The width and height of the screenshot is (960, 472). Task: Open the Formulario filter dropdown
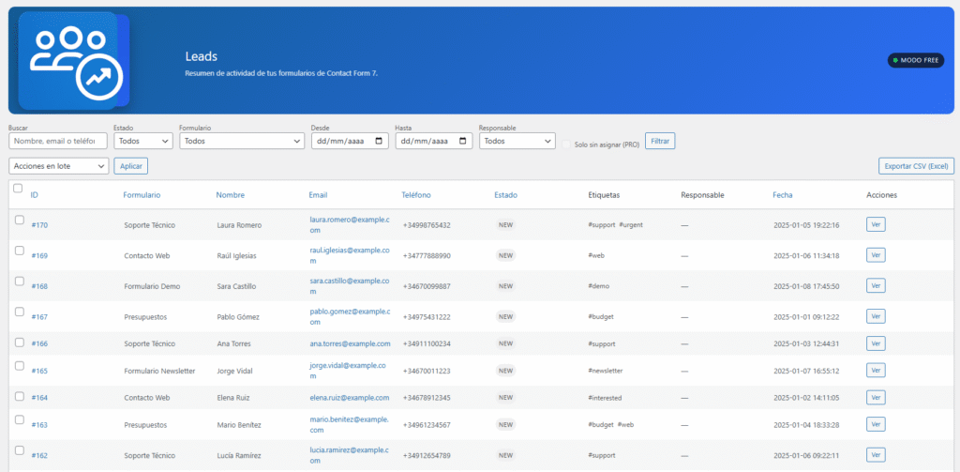click(242, 141)
